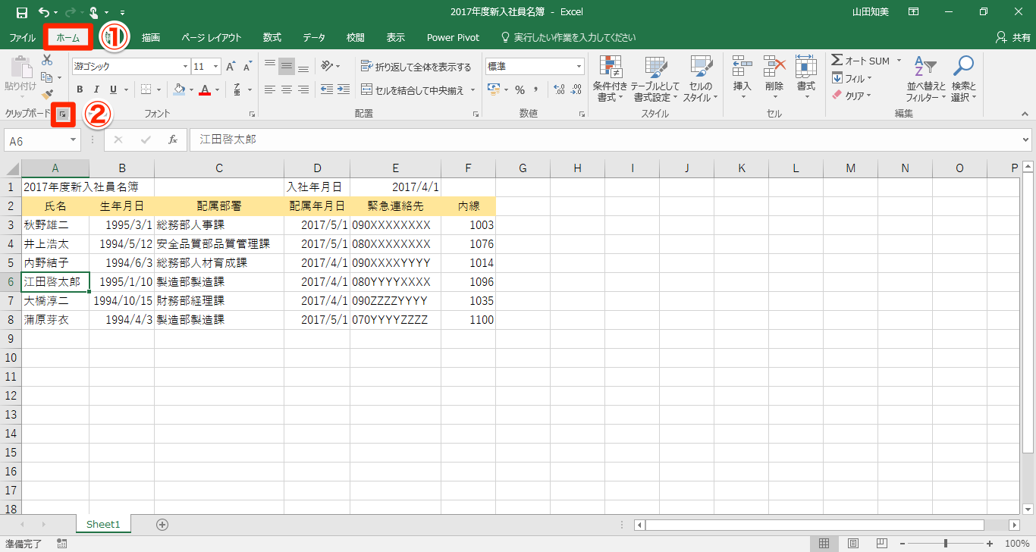1036x552 pixels.
Task: Open 並べ替えとフィルター sort and filter
Action: click(926, 79)
